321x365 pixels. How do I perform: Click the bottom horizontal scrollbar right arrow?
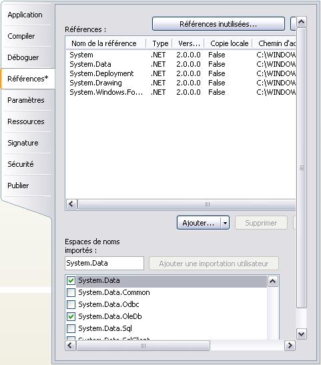(290, 346)
